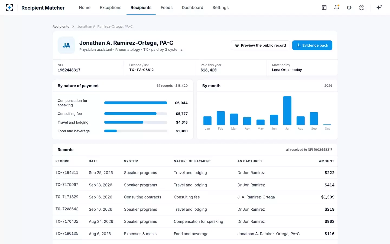The width and height of the screenshot is (390, 244).
Task: Select the May bar in monthly chart
Action: 261,122
